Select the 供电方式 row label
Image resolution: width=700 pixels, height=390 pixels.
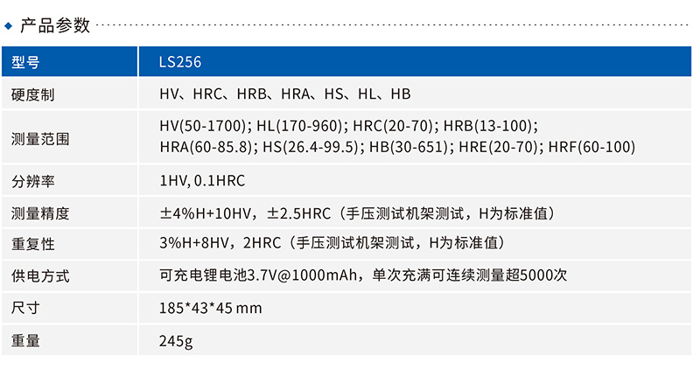pyautogui.click(x=40, y=276)
